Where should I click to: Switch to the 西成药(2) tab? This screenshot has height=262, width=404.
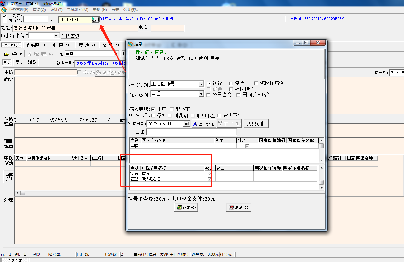[x=36, y=45]
